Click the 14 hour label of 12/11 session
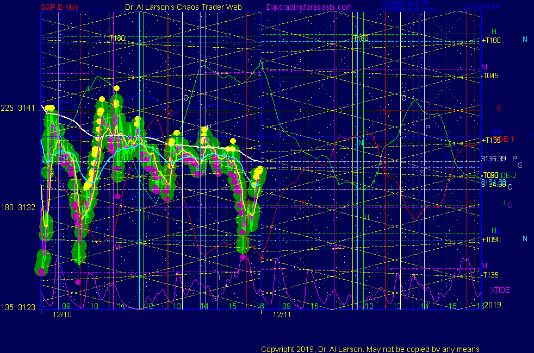The width and height of the screenshot is (534, 353). (425, 306)
